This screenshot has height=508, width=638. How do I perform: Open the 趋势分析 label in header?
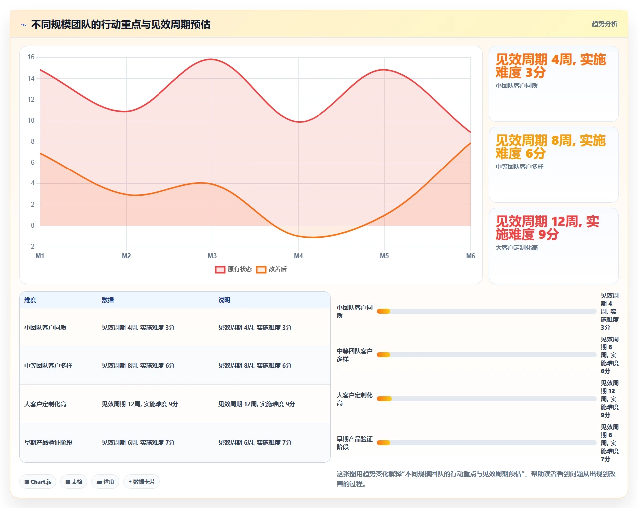(x=604, y=24)
